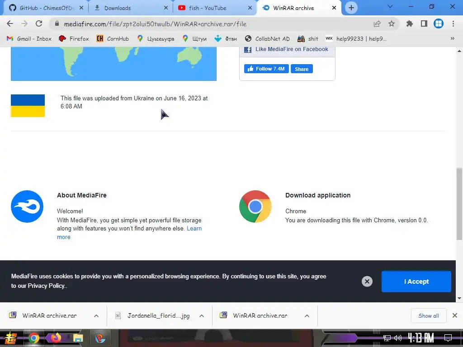Click the scrollbar up arrow

(x=459, y=51)
